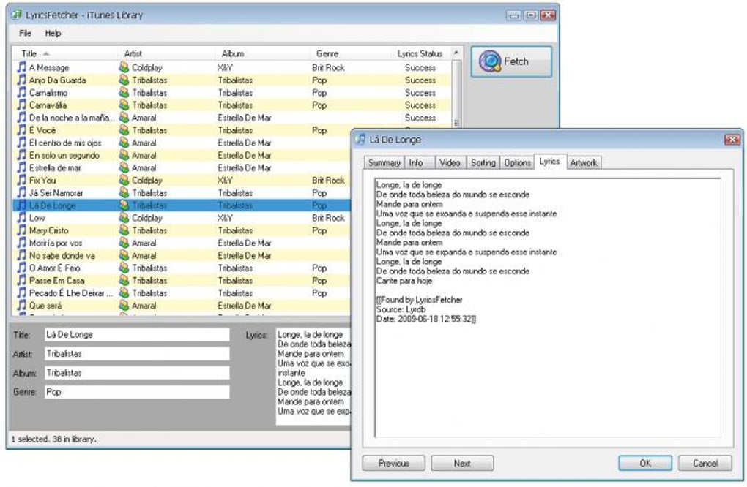
Task: Click the music note icon beside Fix You
Action: pyautogui.click(x=21, y=180)
